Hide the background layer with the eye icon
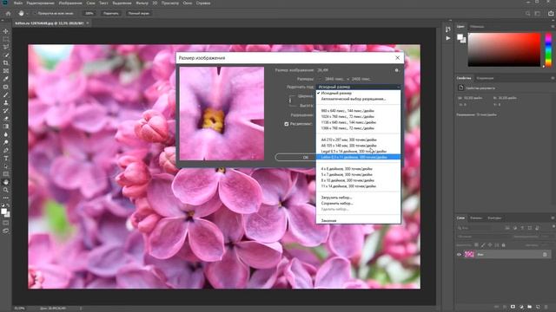Viewport: 556px width, 312px height. tap(460, 254)
